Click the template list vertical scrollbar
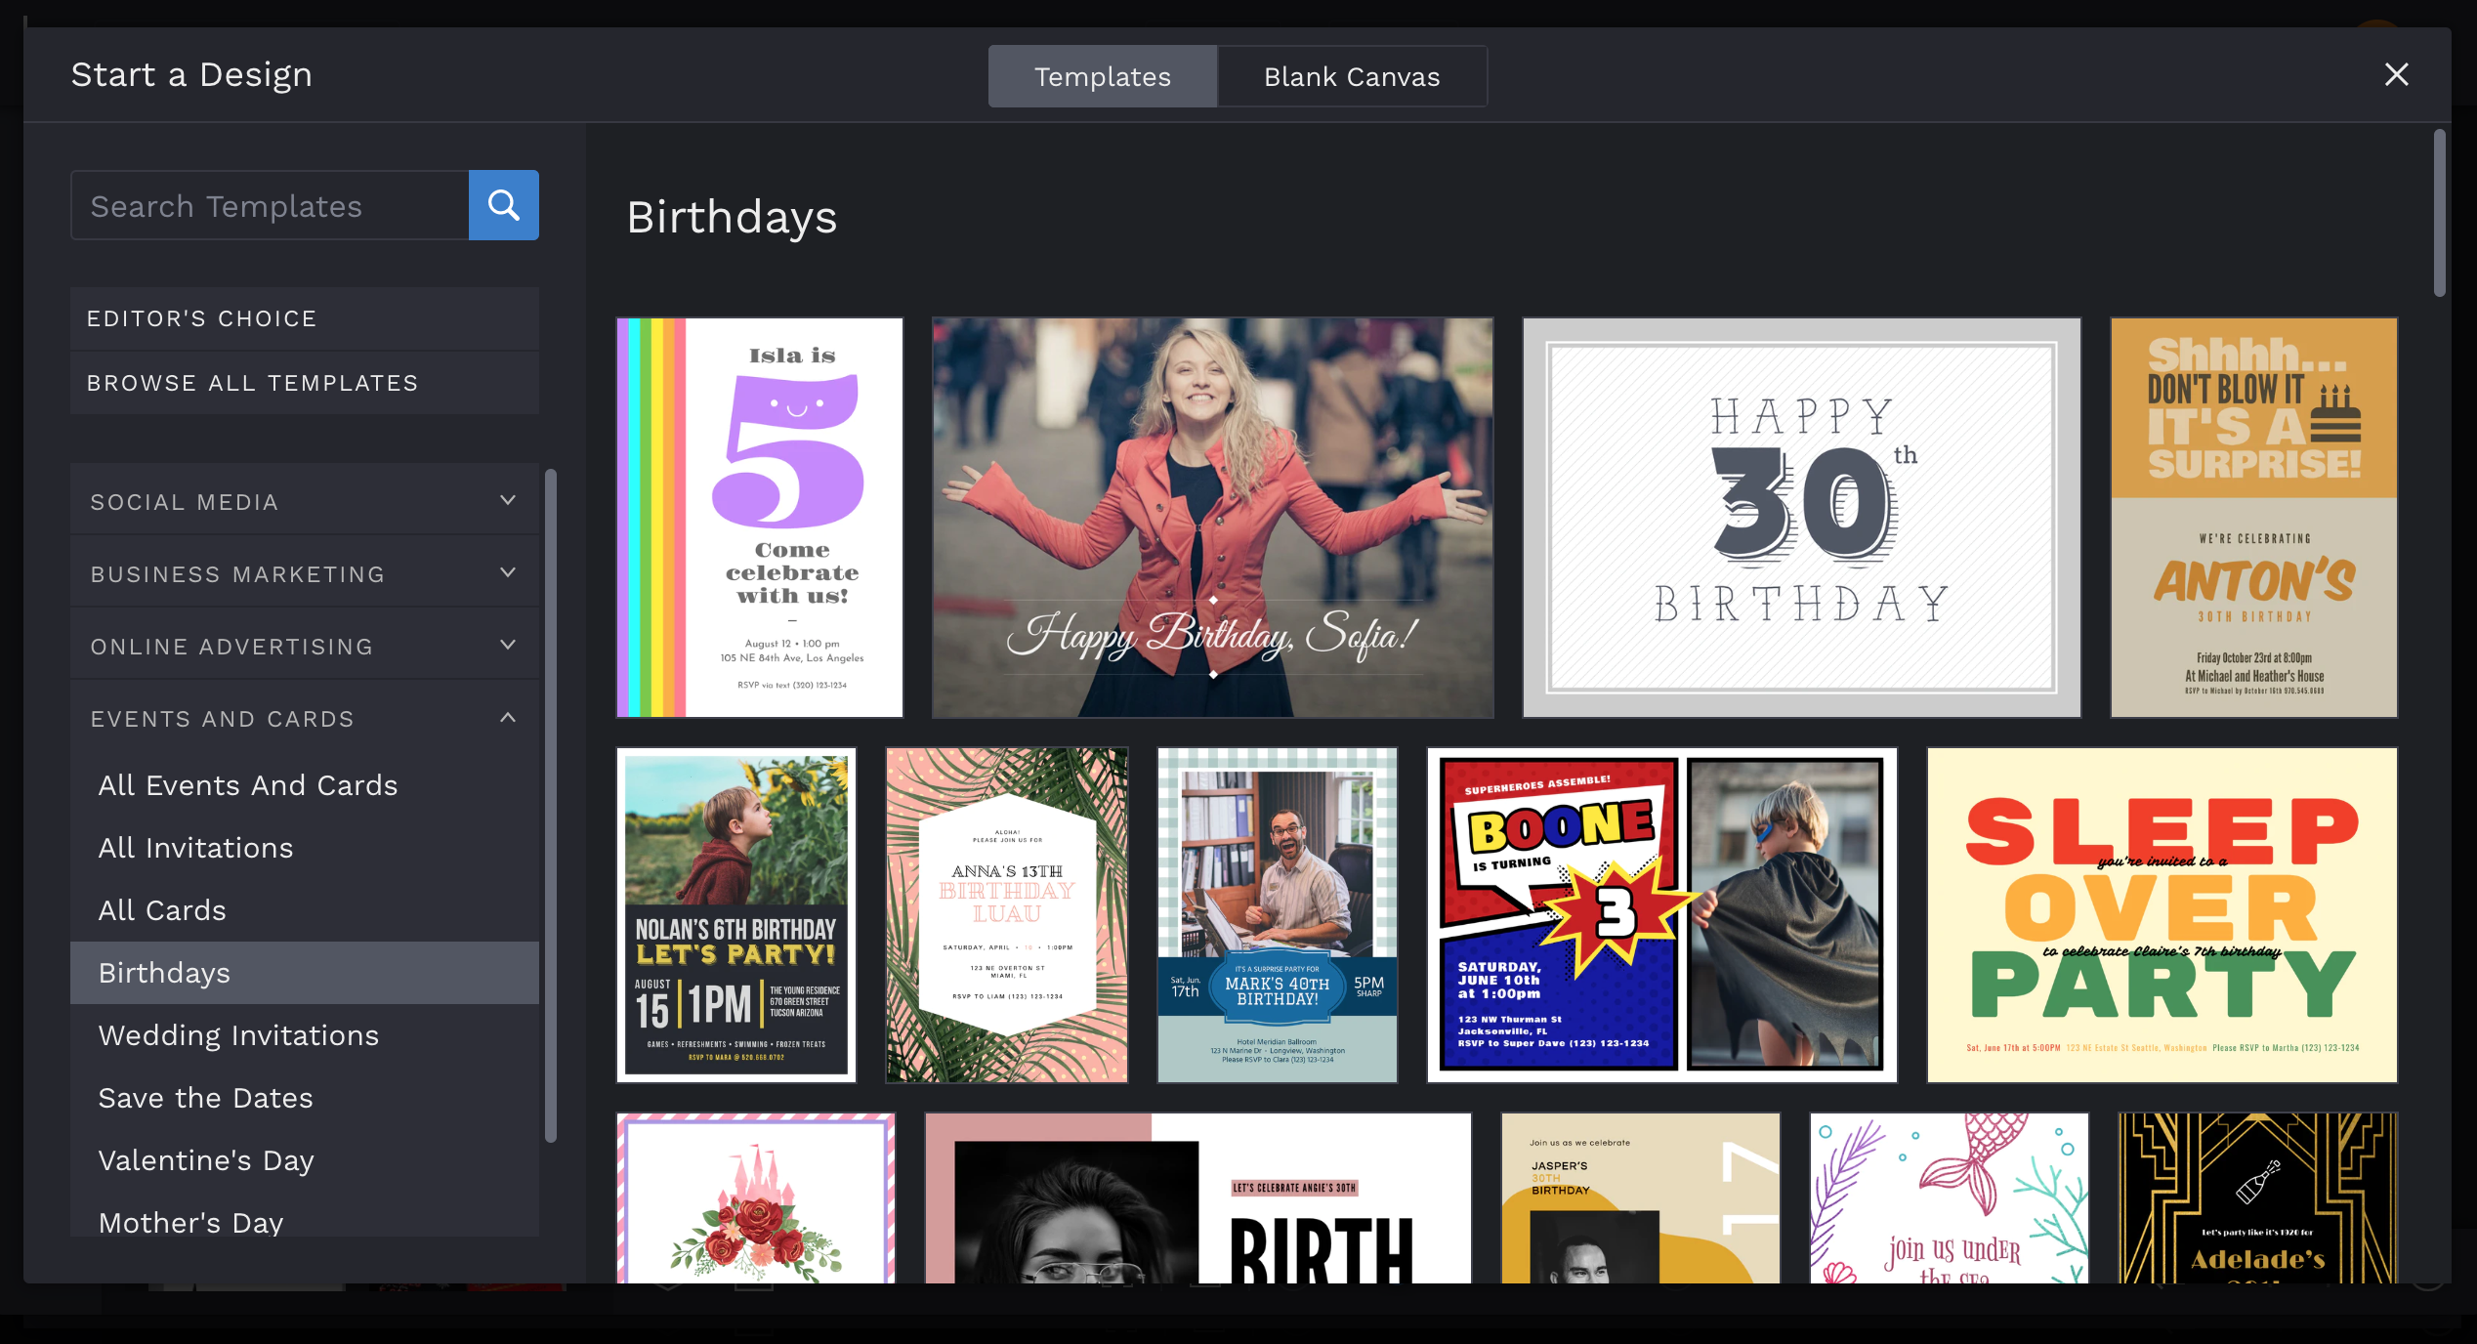 pos(2439,213)
